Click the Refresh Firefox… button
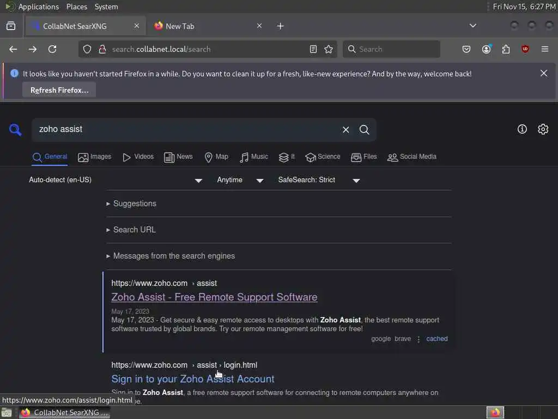The height and width of the screenshot is (419, 558). pos(59,90)
